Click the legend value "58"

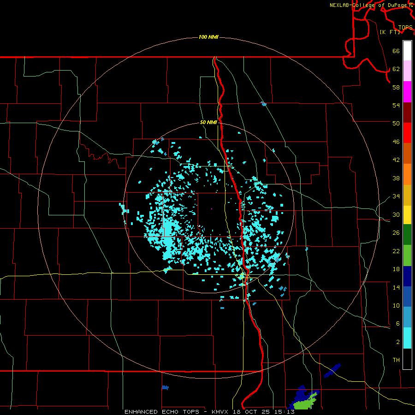pos(396,87)
